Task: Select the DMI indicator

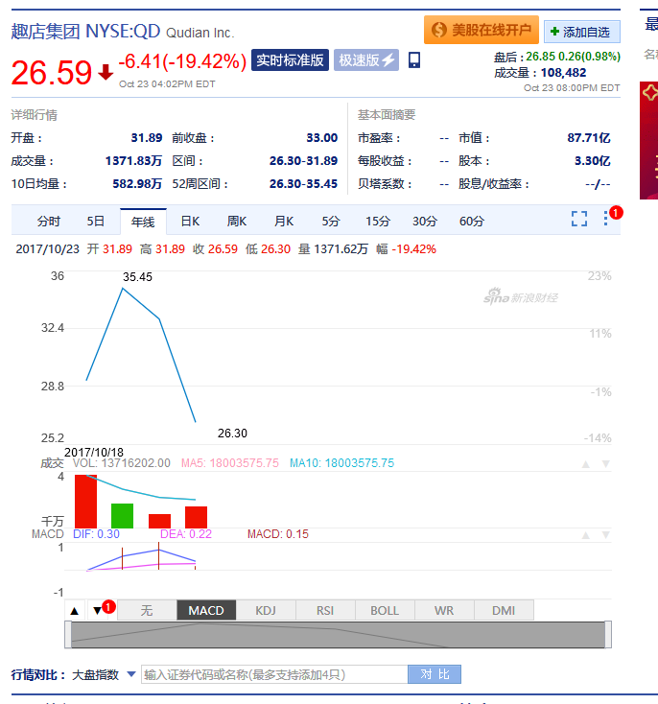Action: coord(504,611)
